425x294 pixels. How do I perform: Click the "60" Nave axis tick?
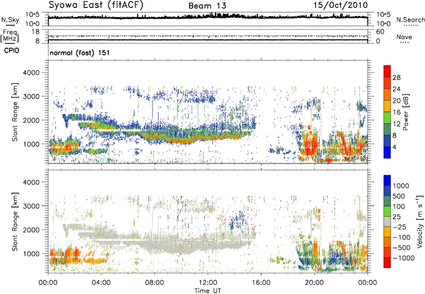(x=380, y=32)
